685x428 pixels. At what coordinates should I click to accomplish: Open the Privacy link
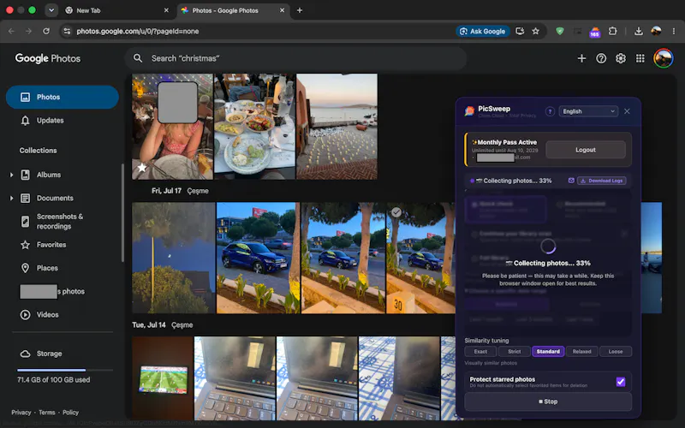[21, 413]
